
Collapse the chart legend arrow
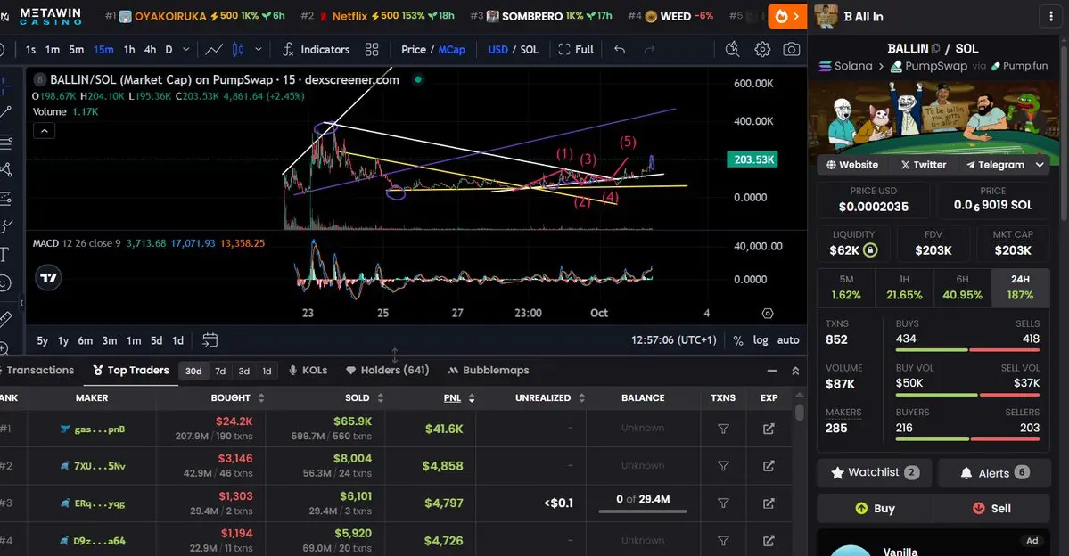point(44,131)
